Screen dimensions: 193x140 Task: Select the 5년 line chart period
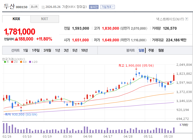75,50
